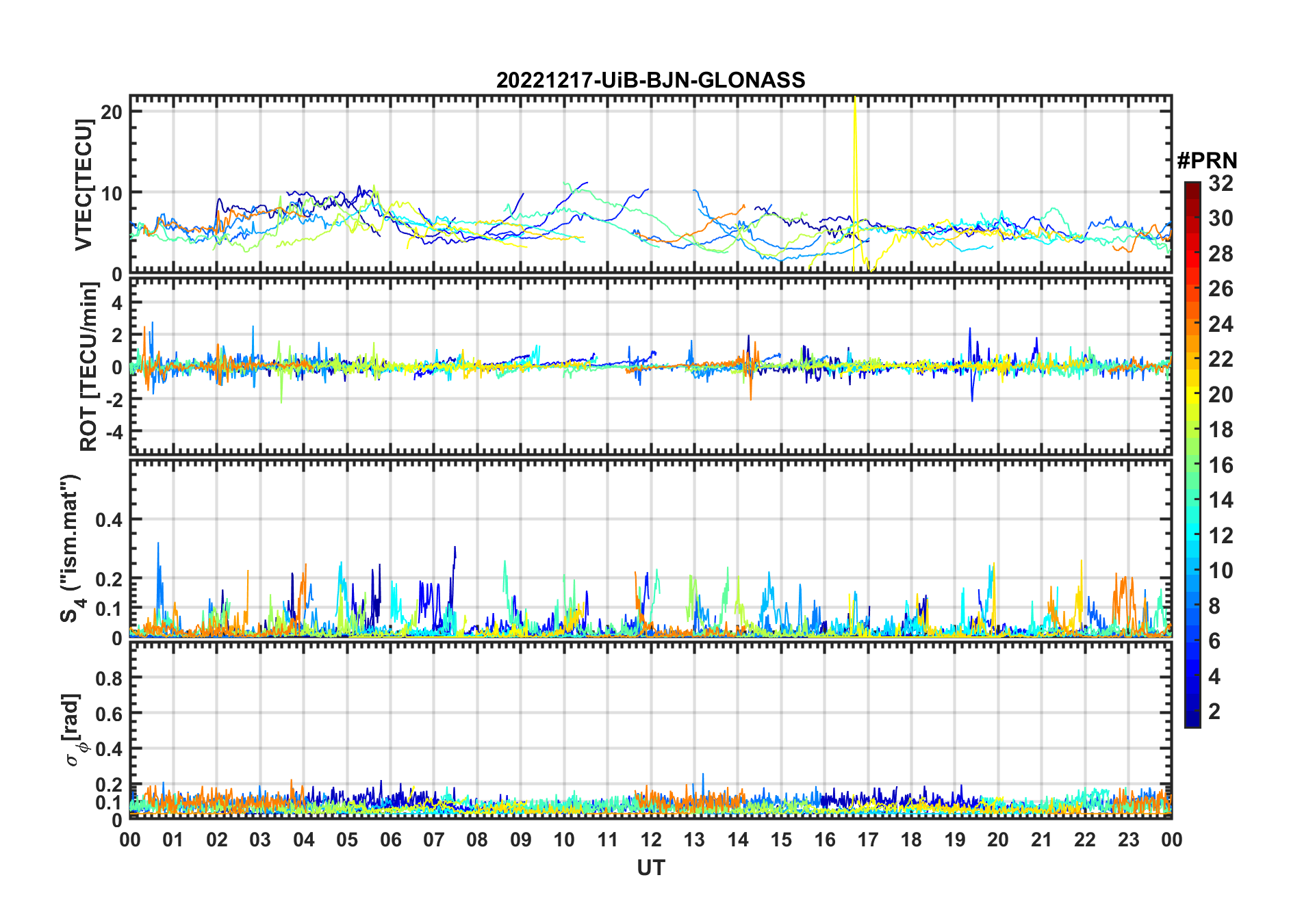Click colorbar tick label 32
Image resolution: width=1302 pixels, height=910 pixels.
click(x=1221, y=183)
